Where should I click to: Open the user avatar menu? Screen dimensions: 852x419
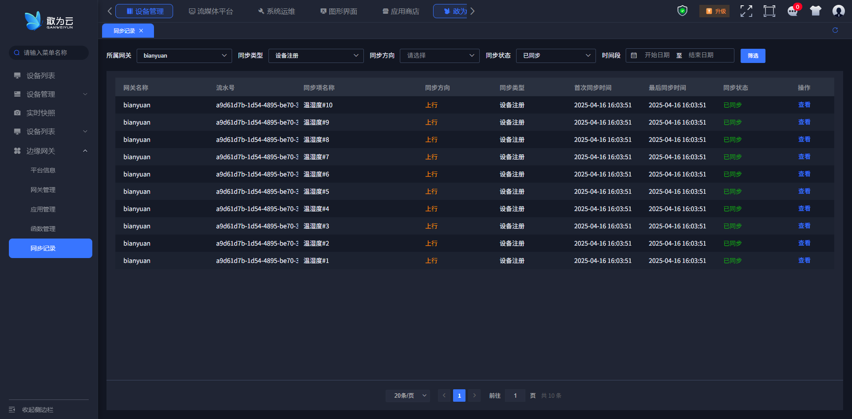(838, 11)
